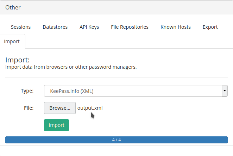Switch to the Datastores tab

click(55, 27)
